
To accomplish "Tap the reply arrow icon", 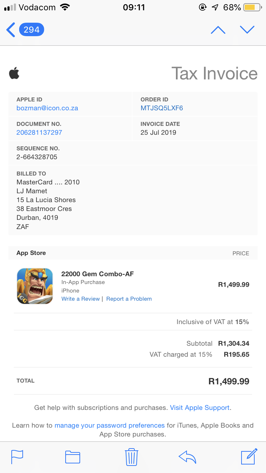I will click(188, 457).
